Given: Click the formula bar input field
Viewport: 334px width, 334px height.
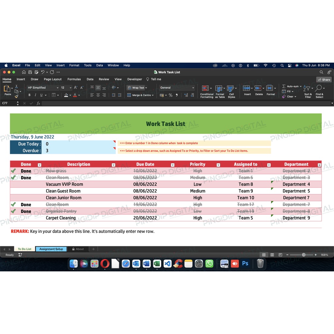Looking at the screenshot, I should (186, 103).
